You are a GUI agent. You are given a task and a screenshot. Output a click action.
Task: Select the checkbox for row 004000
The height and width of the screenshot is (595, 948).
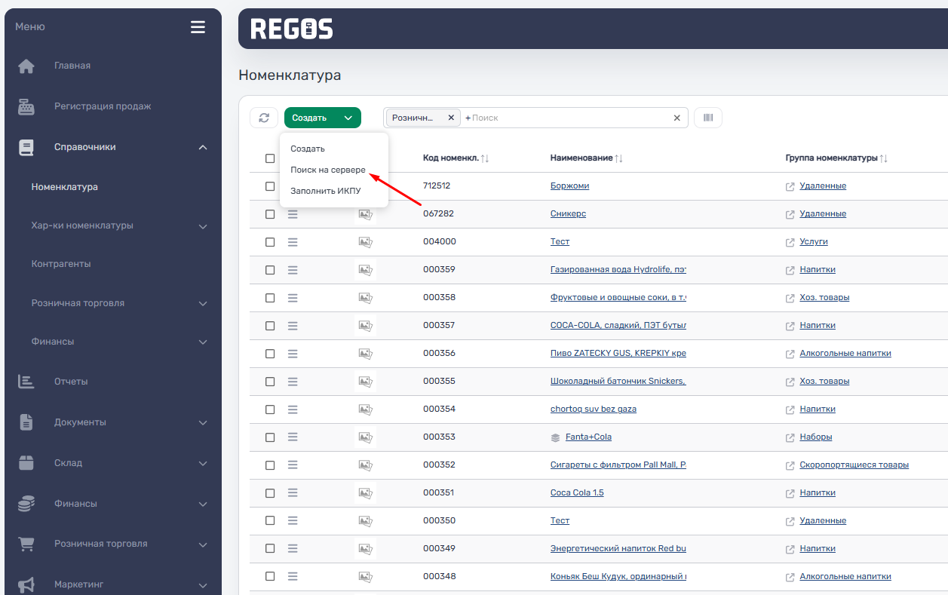[270, 242]
